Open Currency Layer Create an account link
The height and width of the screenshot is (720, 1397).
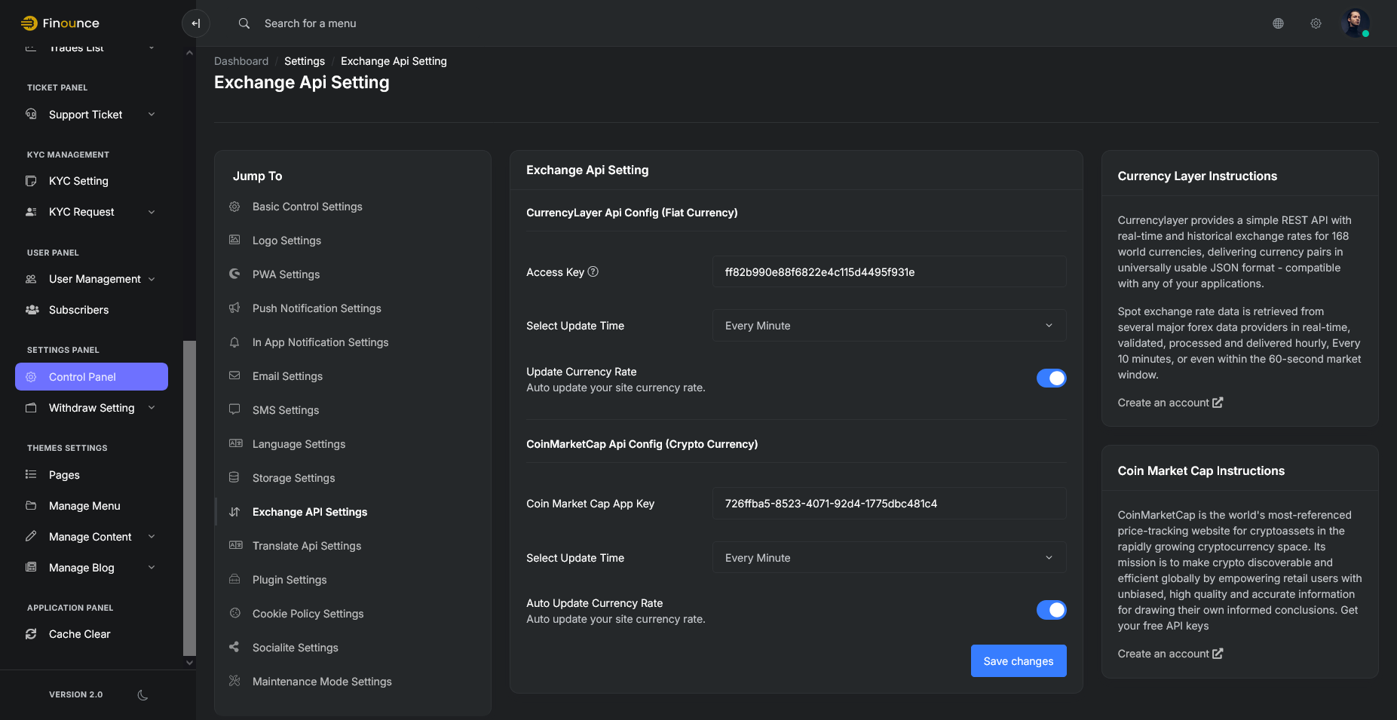1170,403
